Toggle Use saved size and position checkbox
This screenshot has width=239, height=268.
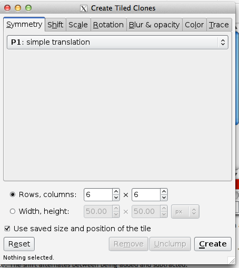click(x=7, y=229)
